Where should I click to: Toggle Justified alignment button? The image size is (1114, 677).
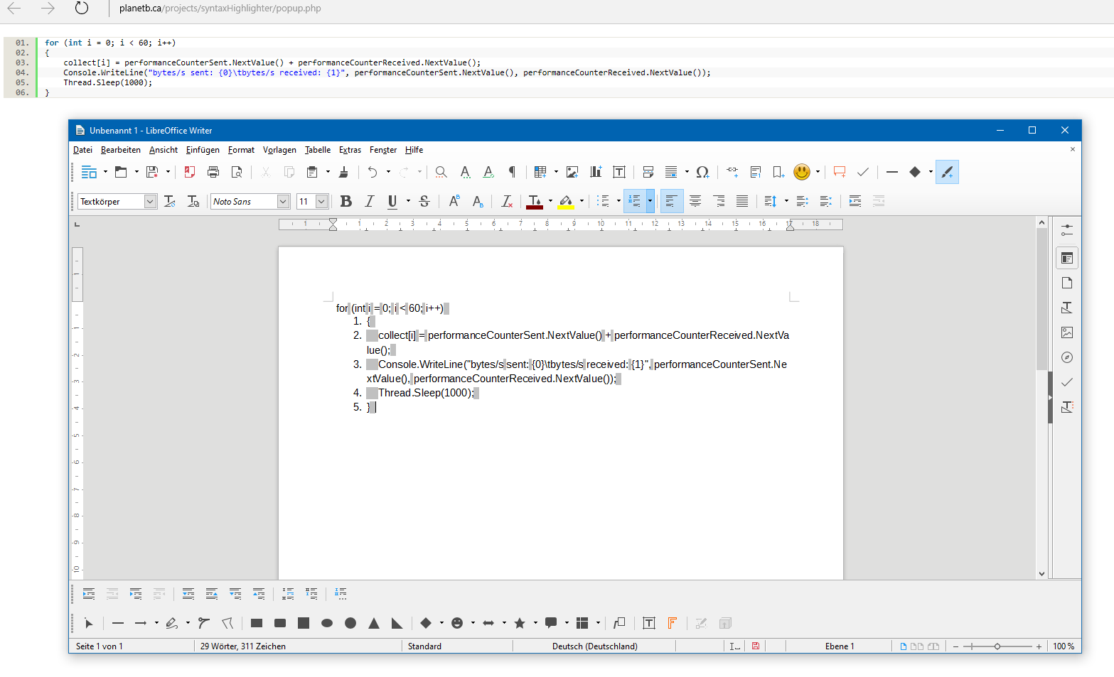(x=742, y=201)
